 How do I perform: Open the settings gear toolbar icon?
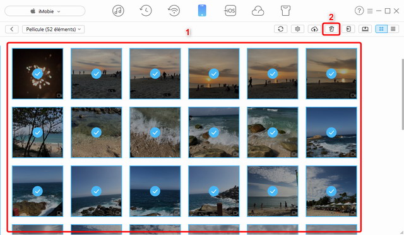pos(297,29)
